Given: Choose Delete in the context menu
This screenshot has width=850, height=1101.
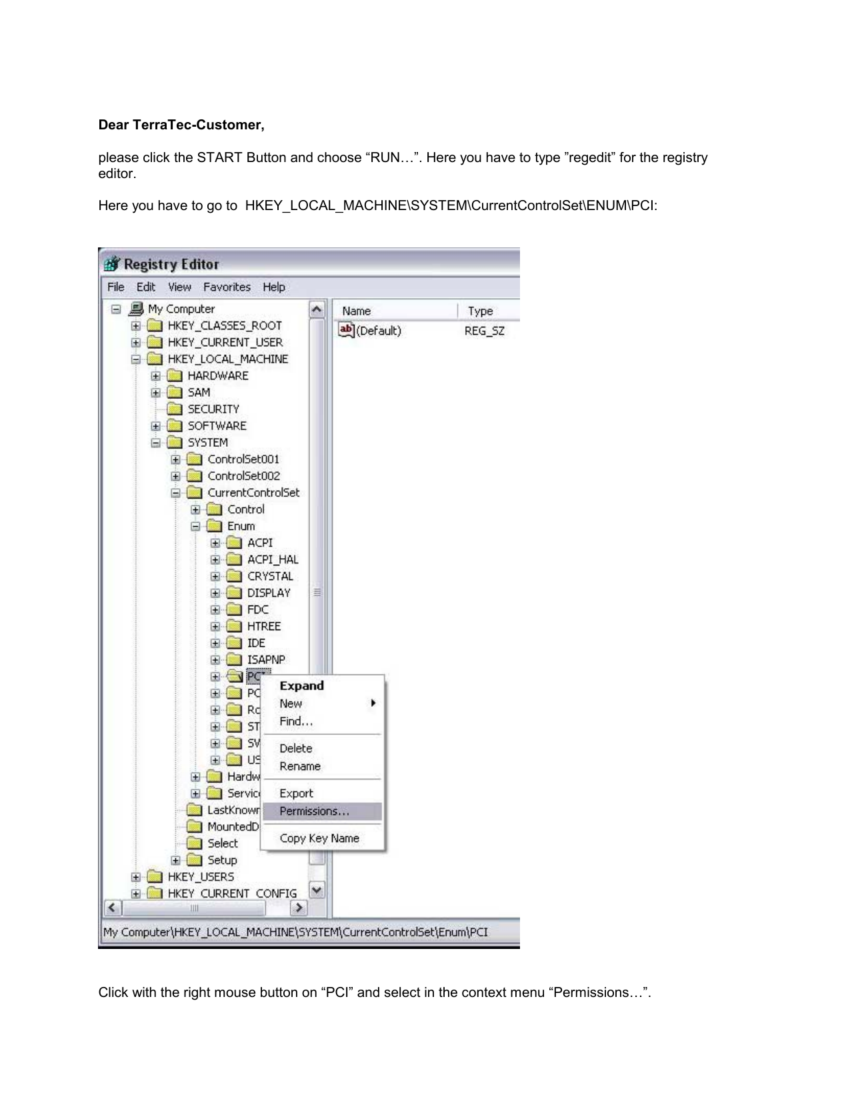Looking at the screenshot, I should pos(322,749).
